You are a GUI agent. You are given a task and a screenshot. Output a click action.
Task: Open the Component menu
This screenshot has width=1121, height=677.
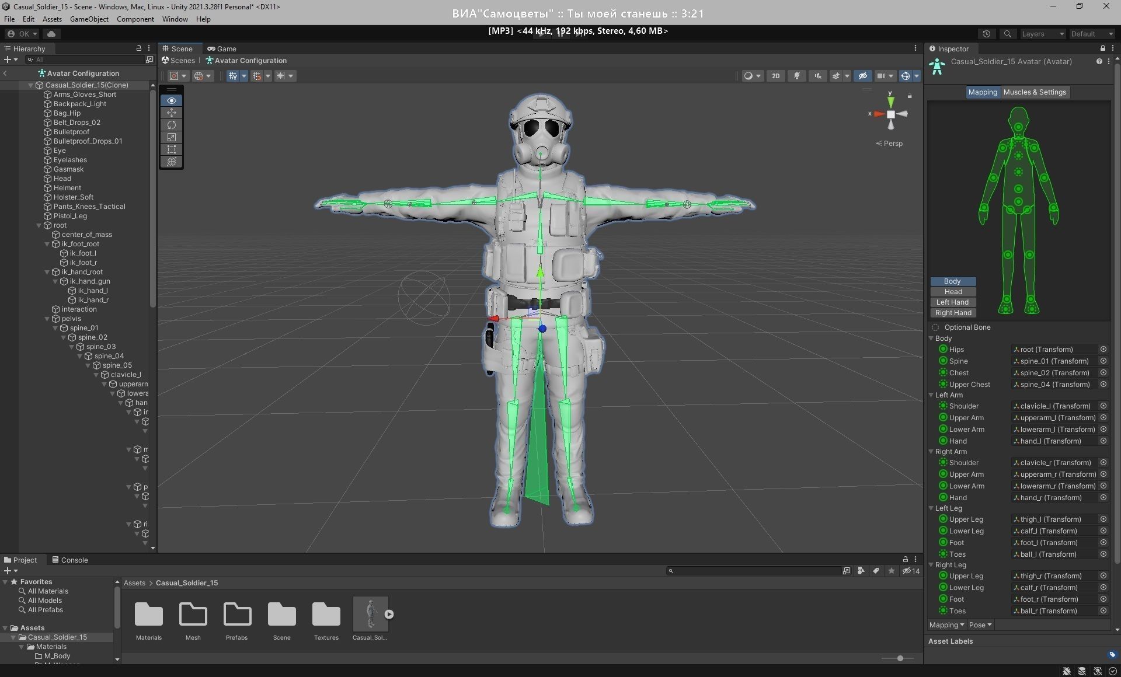(135, 19)
